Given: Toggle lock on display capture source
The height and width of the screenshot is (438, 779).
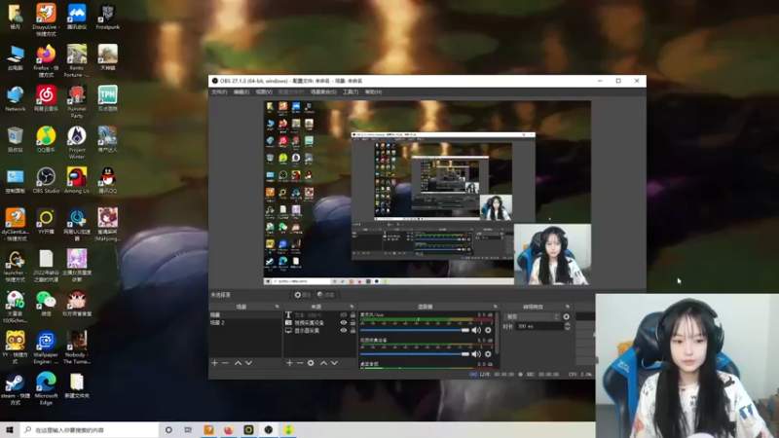Looking at the screenshot, I should [x=352, y=330].
